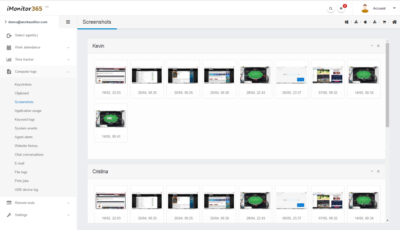Go to home via house icon
The width and height of the screenshot is (400, 230).
pyautogui.click(x=394, y=22)
